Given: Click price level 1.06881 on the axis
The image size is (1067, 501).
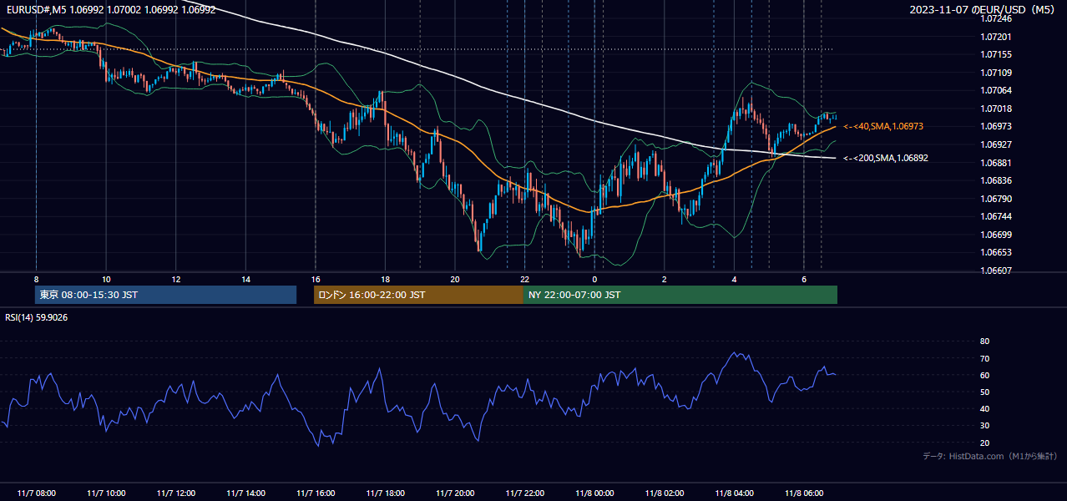Looking at the screenshot, I should coord(996,163).
